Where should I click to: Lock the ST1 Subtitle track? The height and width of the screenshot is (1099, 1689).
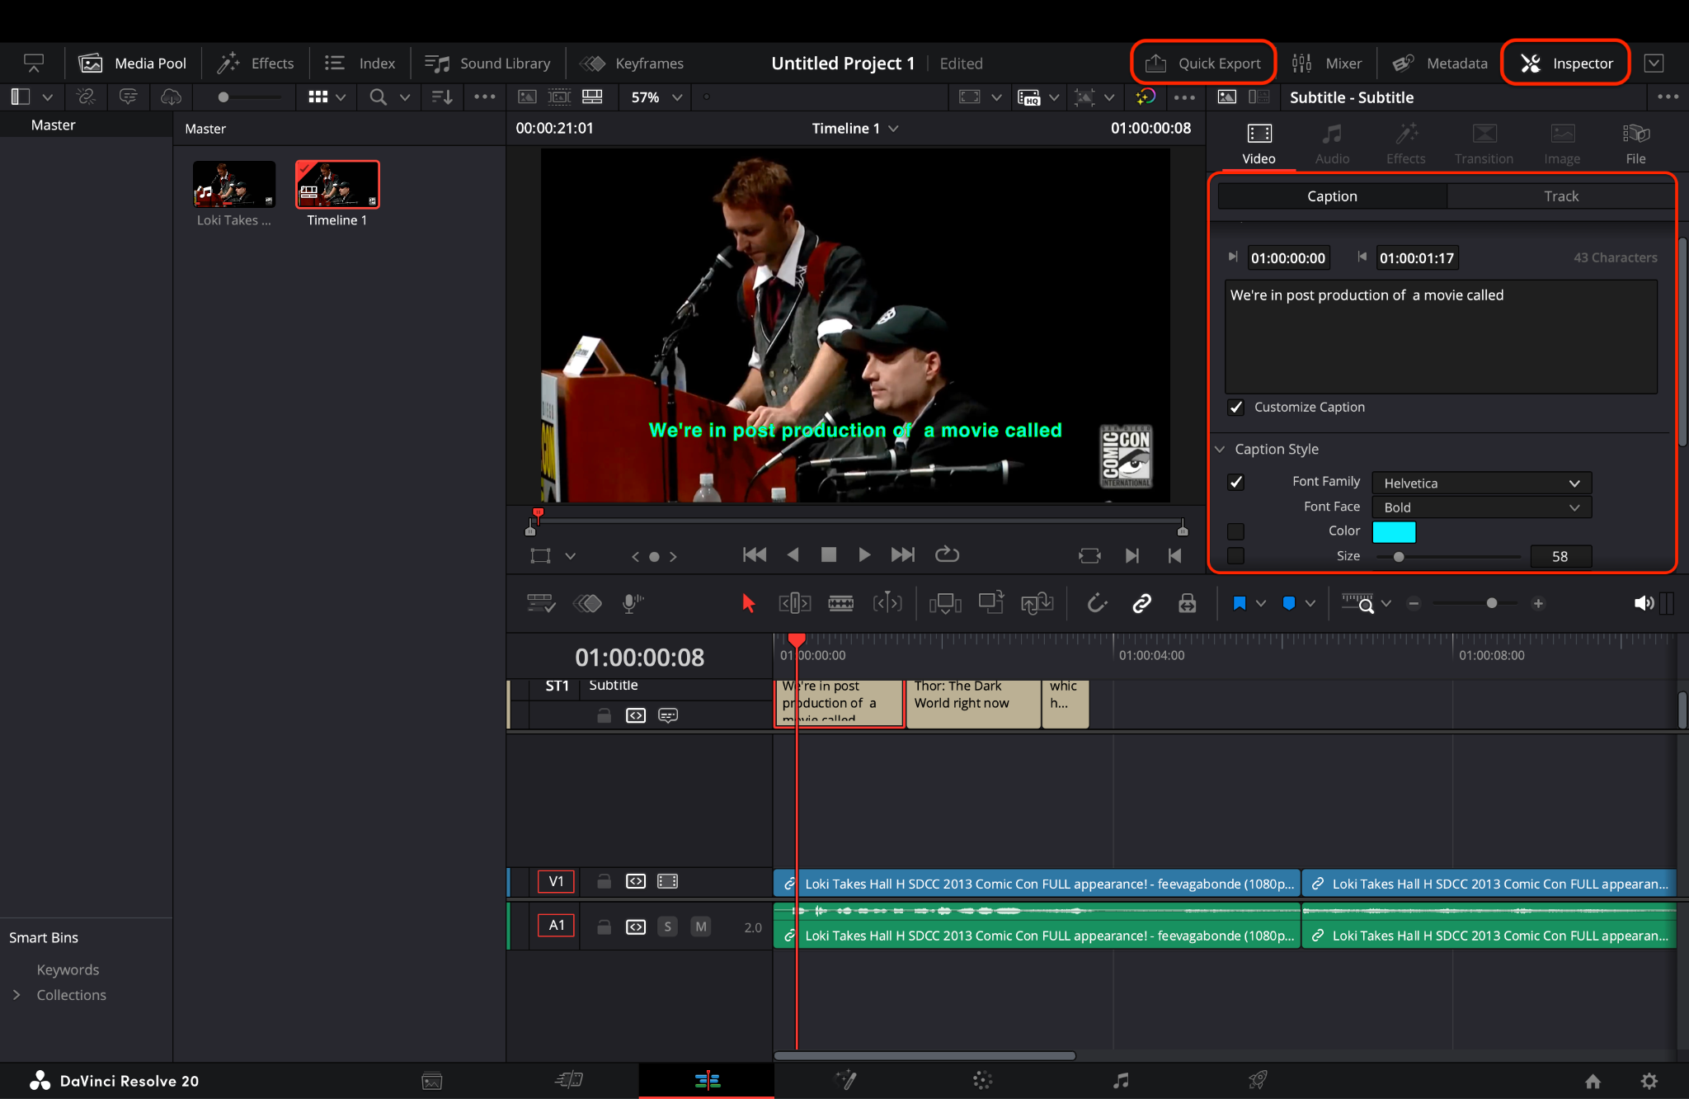(603, 715)
